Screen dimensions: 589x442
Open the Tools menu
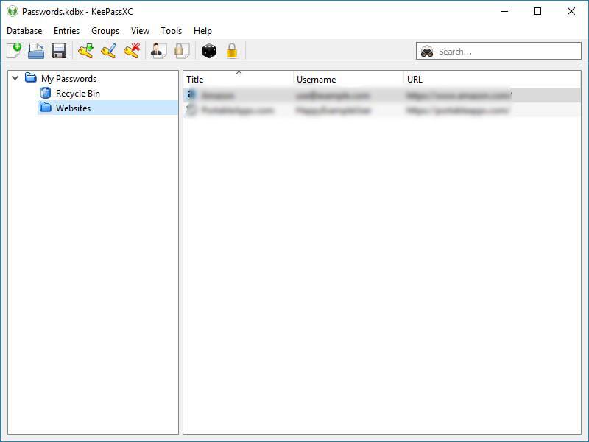pyautogui.click(x=171, y=31)
